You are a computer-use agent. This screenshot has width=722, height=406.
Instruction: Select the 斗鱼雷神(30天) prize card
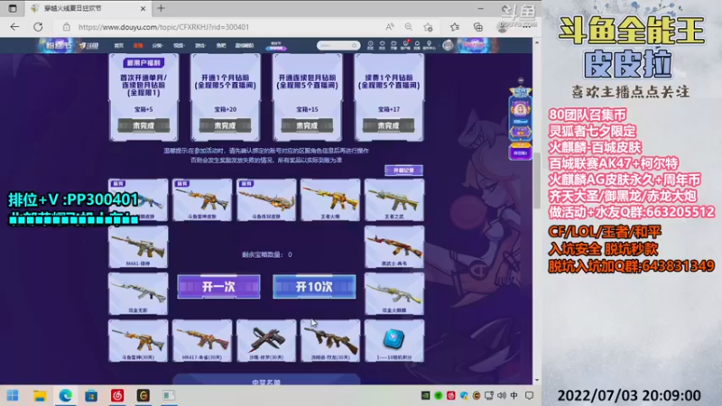pyautogui.click(x=138, y=341)
